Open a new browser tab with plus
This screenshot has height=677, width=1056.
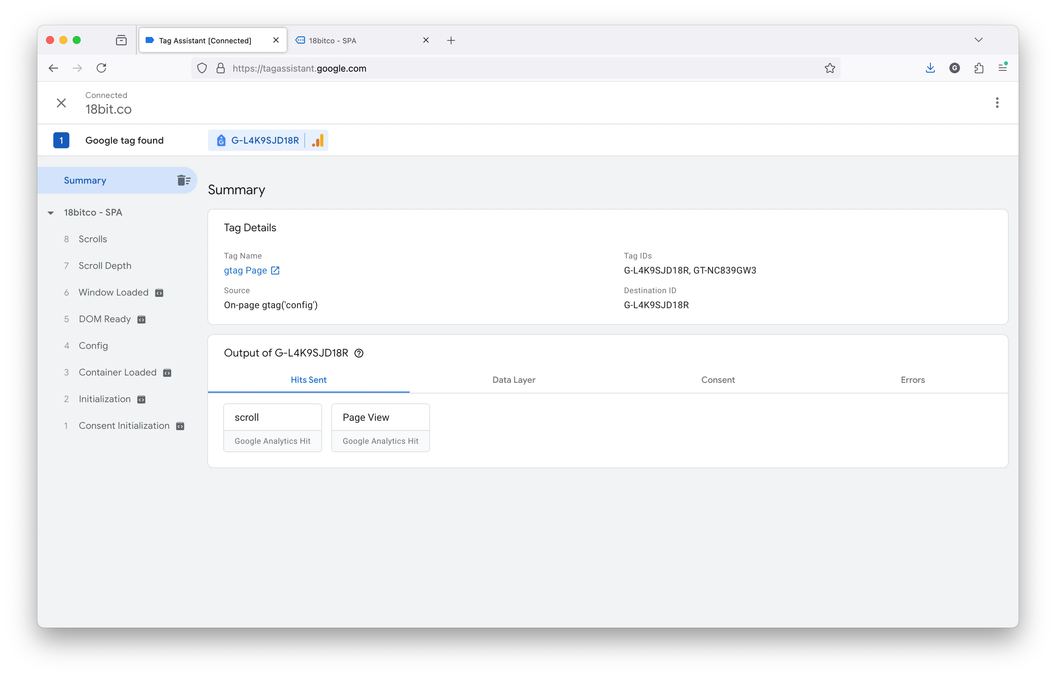(451, 40)
